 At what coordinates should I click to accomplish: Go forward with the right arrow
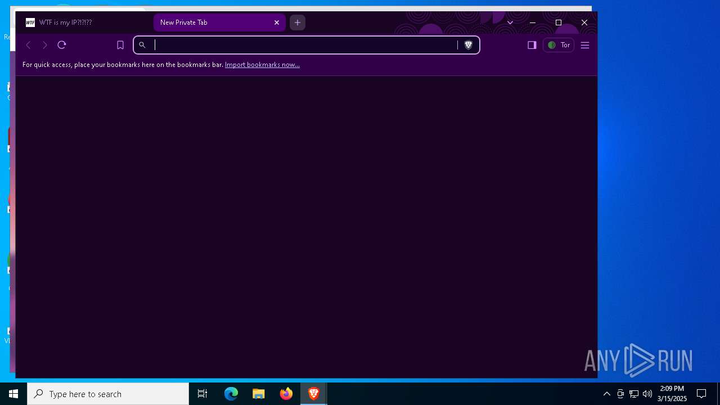[45, 45]
